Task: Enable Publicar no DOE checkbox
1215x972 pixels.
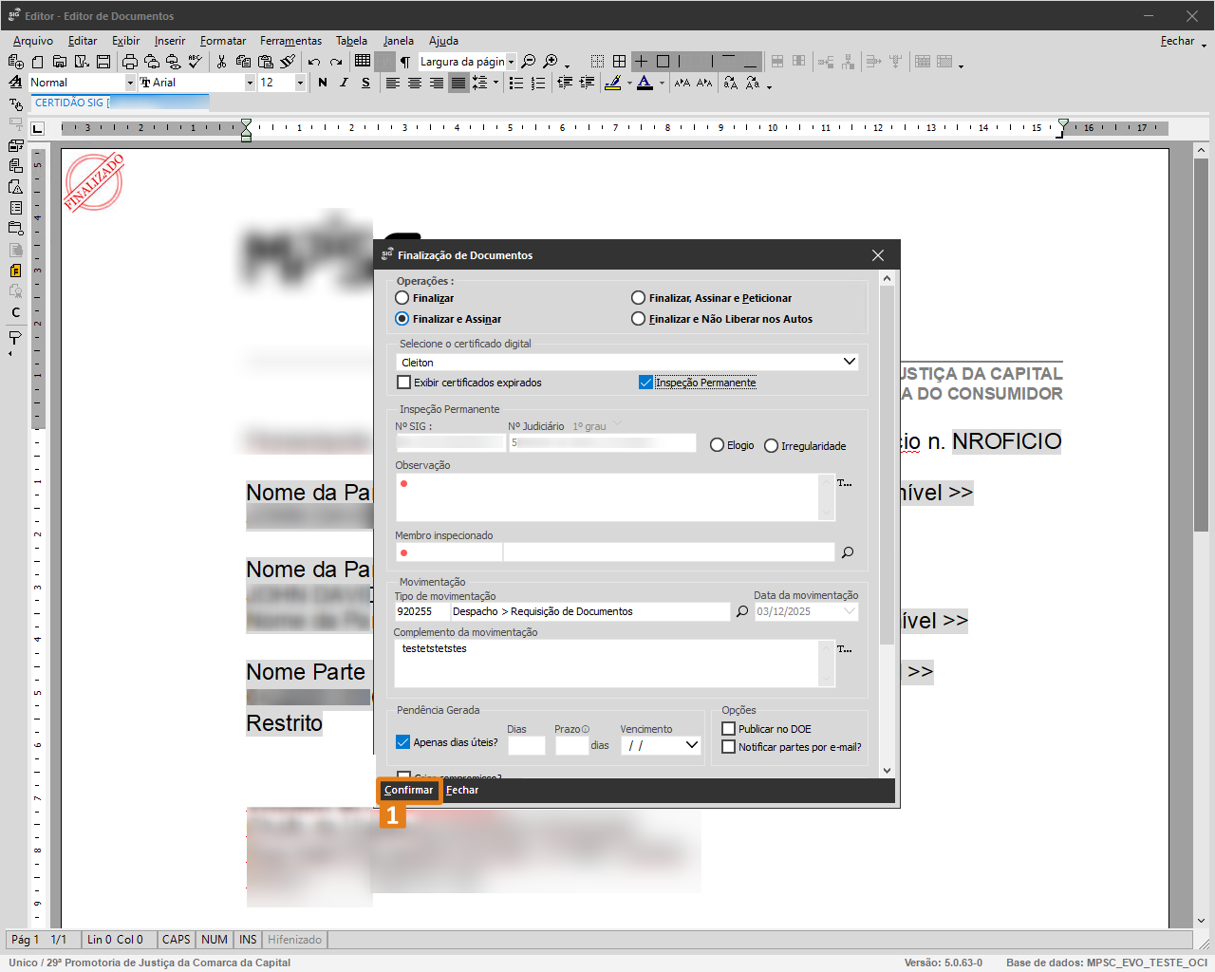Action: tap(729, 729)
